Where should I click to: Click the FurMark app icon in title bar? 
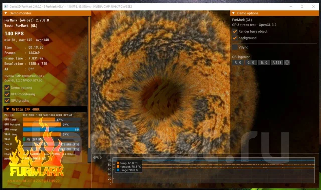pos(6,6)
